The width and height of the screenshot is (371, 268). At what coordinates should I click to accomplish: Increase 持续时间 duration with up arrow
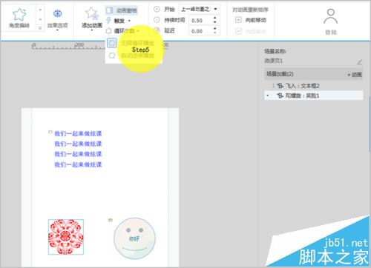pyautogui.click(x=214, y=19)
